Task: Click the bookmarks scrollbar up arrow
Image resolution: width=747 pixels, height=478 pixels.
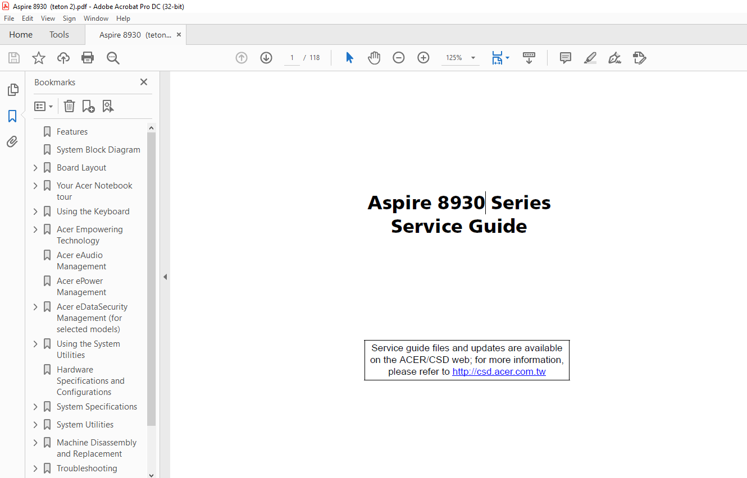Action: (151, 128)
